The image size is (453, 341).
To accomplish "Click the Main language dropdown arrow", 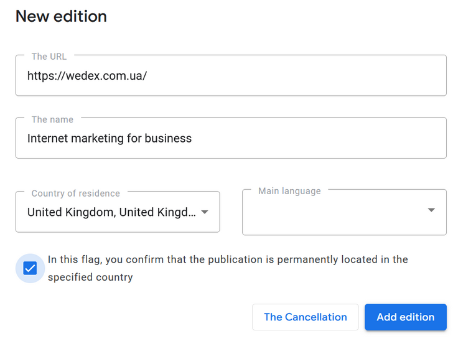I will tap(431, 210).
